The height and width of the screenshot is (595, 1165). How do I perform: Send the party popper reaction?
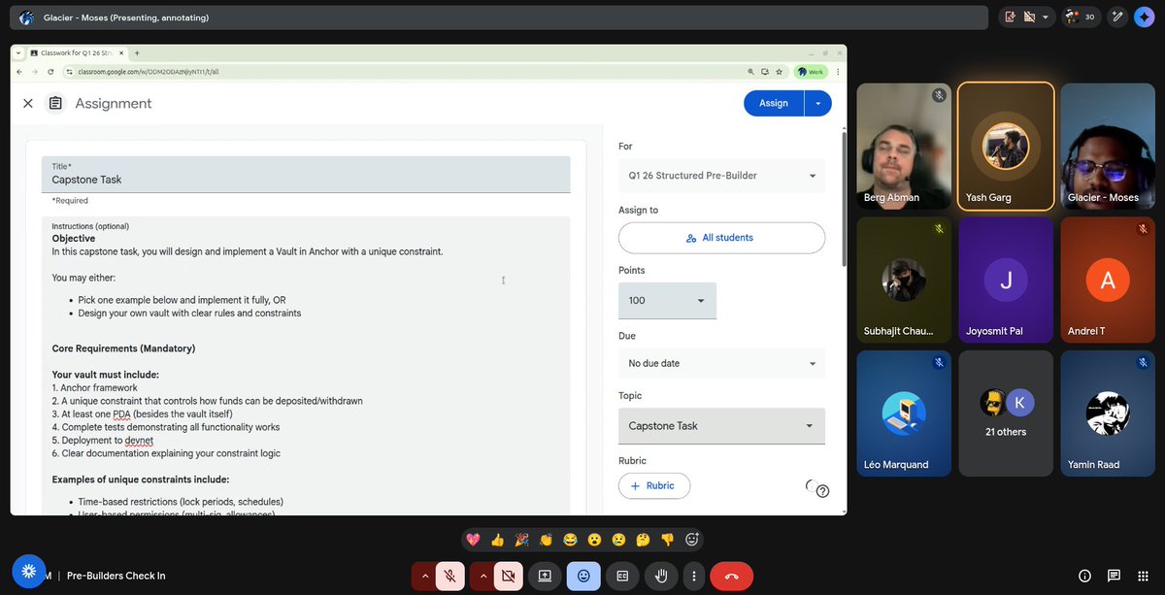[521, 540]
